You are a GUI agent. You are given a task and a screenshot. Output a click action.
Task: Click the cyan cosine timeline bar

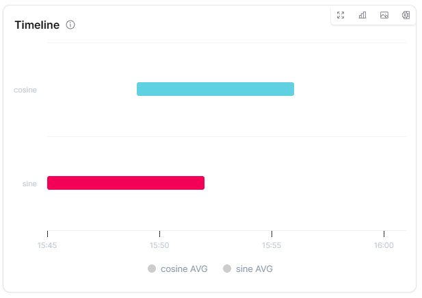(215, 89)
